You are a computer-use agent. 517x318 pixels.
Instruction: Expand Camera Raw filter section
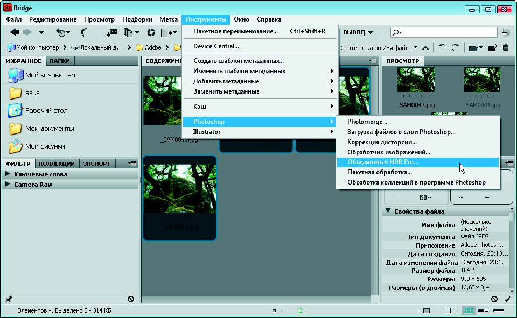[x=8, y=184]
